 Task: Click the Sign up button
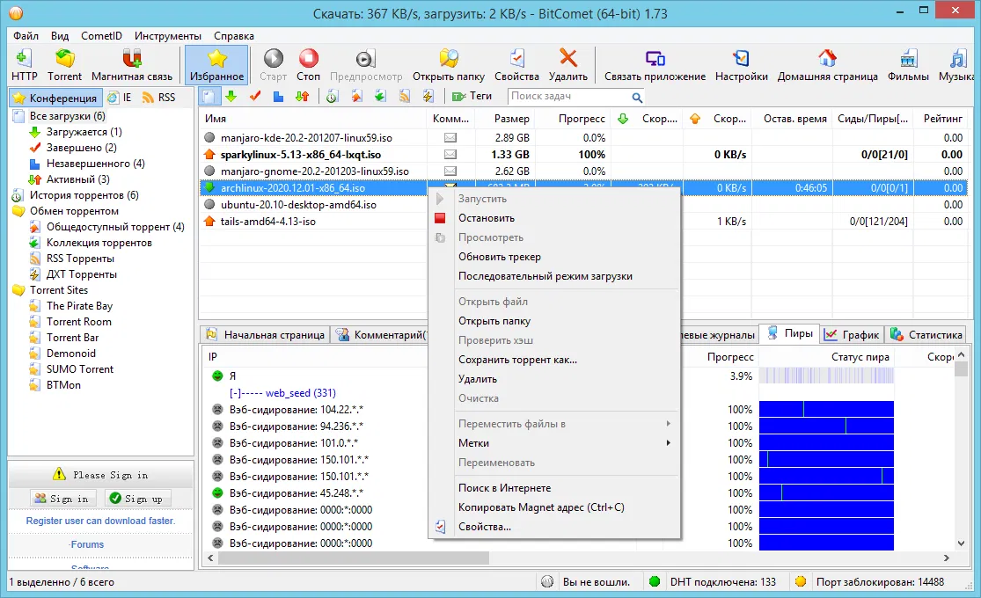click(136, 499)
